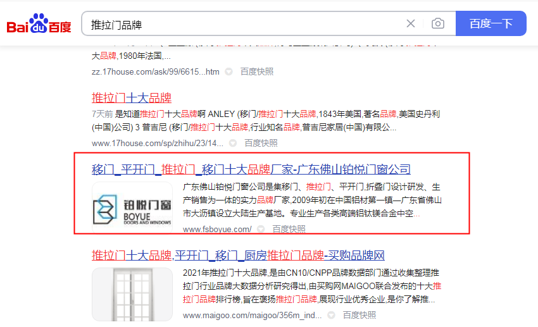Image resolution: width=538 pixels, height=327 pixels.
Task: Visit the www.fsboyue.com URL link
Action: point(217,229)
